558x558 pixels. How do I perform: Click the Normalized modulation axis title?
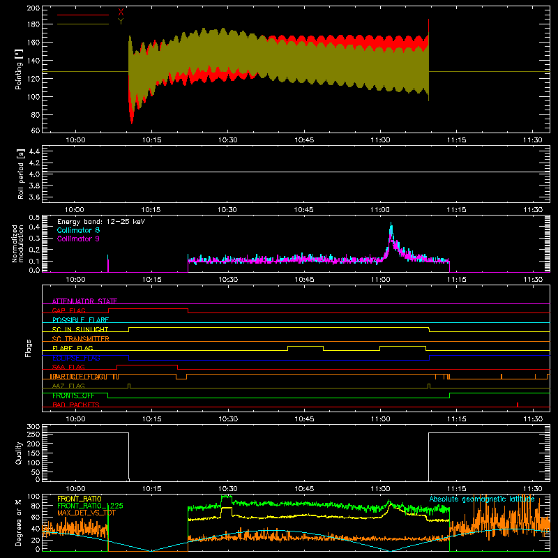pyautogui.click(x=17, y=243)
